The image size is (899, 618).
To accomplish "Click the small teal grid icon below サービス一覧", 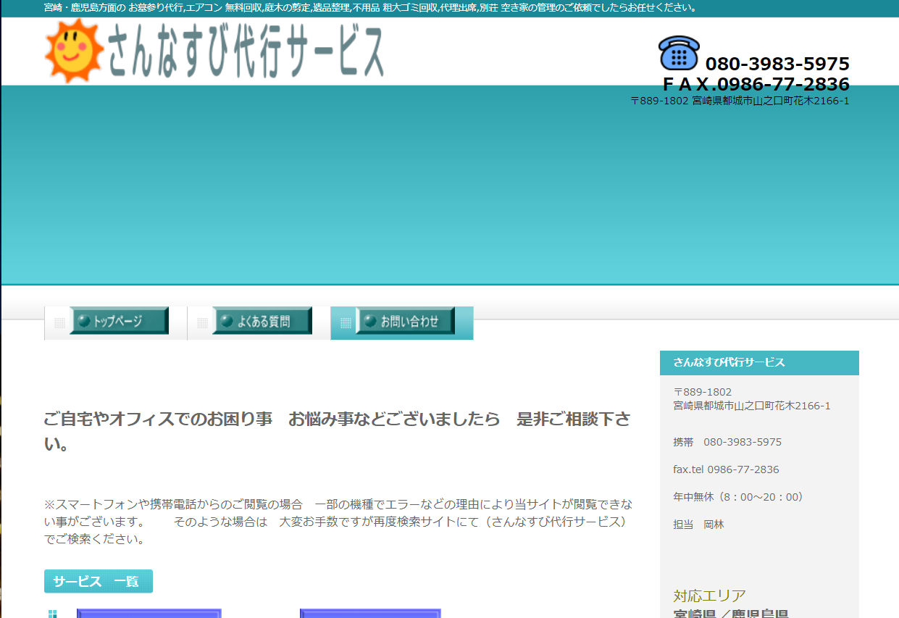I will [52, 614].
